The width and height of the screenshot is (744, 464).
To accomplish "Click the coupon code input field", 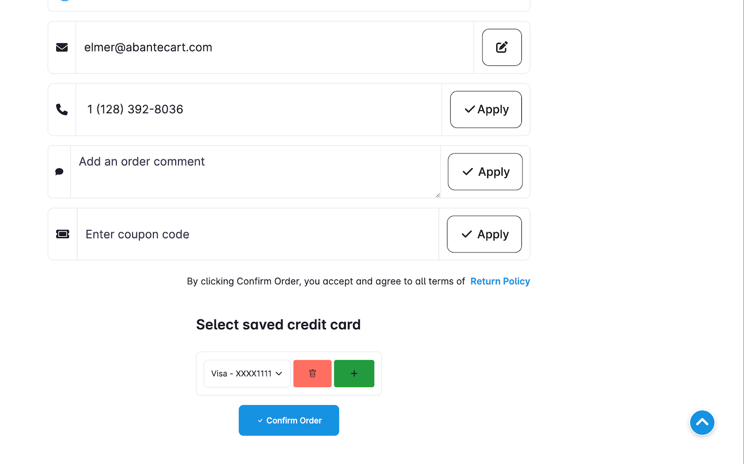I will click(258, 234).
